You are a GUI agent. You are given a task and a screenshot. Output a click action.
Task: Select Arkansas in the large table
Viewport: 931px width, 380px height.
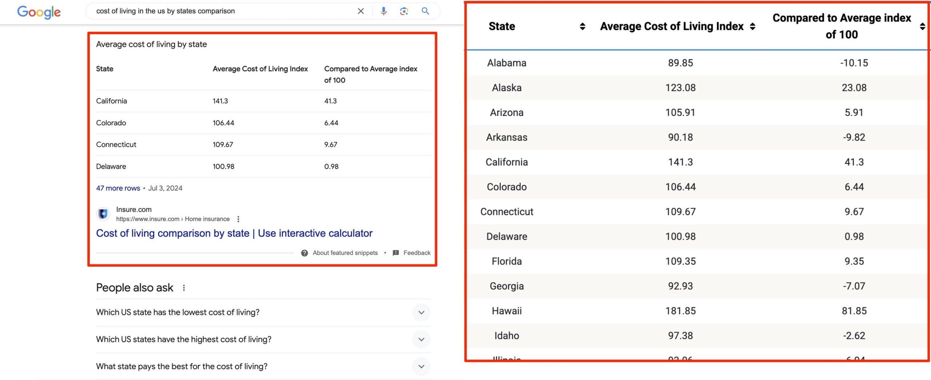[x=507, y=137]
